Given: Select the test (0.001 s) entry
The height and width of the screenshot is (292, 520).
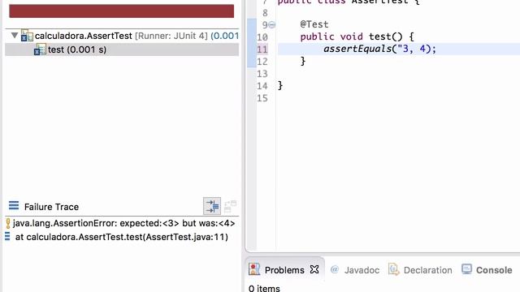Looking at the screenshot, I should [122, 49].
